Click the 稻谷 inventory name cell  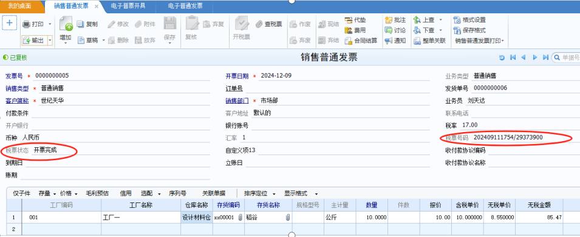click(269, 218)
